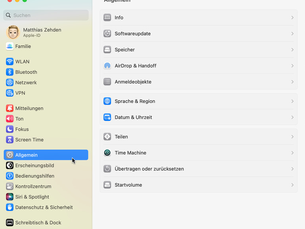Image resolution: width=305 pixels, height=229 pixels.
Task: Open Anmeldeobjekte via its chevron
Action: click(292, 82)
